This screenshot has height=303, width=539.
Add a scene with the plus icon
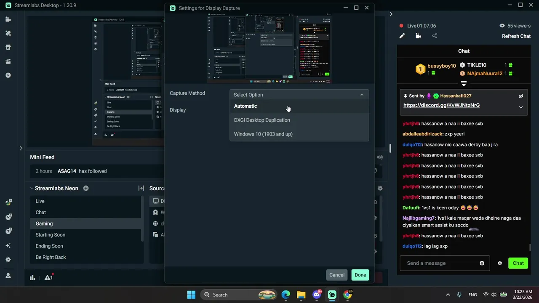pos(86,188)
